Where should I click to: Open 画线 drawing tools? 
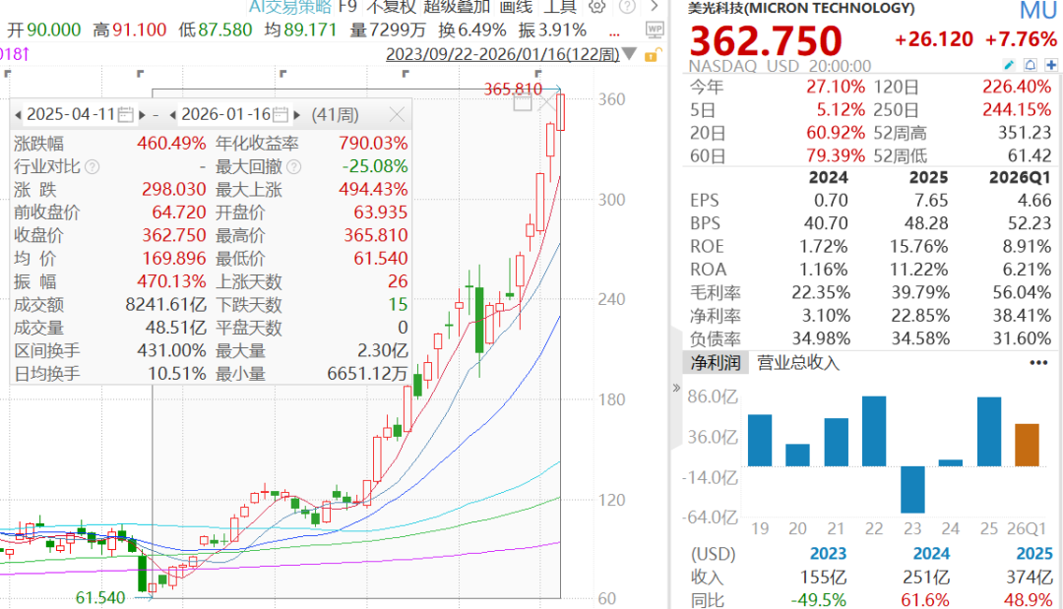[516, 6]
